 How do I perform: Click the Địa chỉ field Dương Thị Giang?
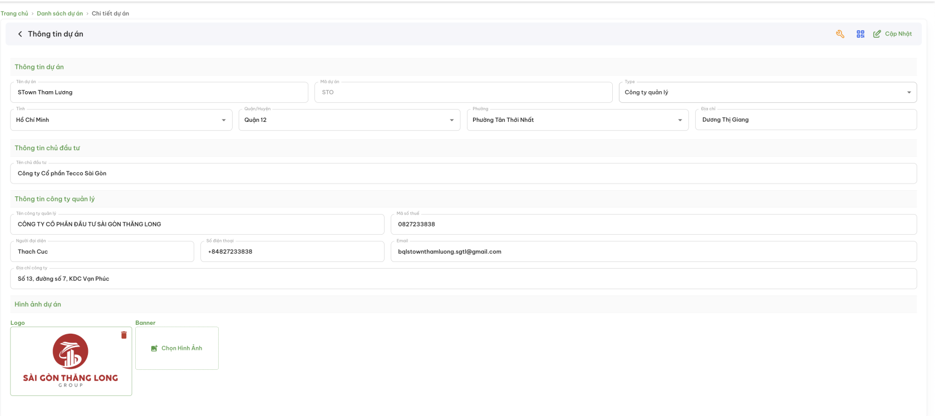(x=806, y=120)
